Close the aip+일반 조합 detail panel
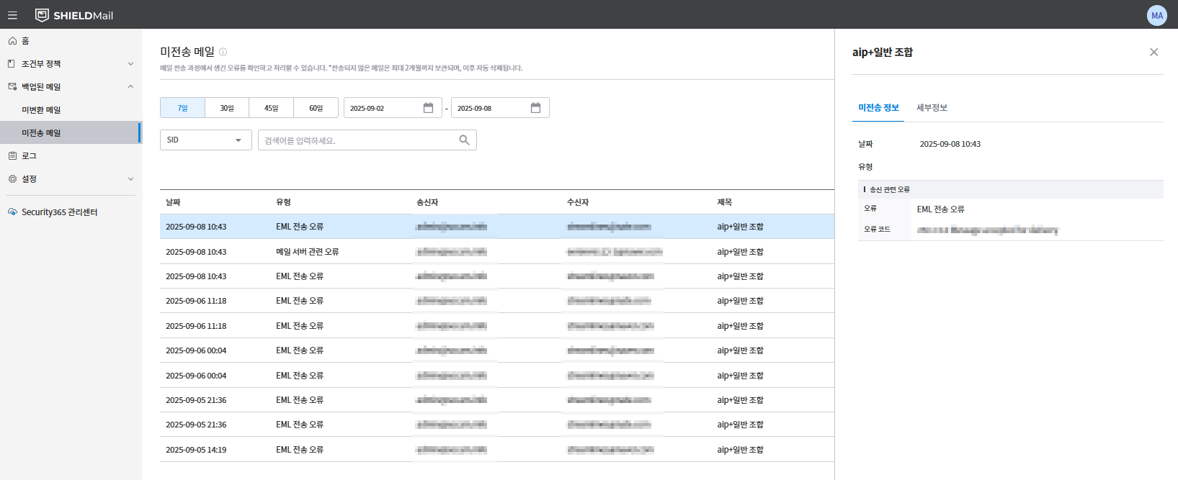Screen dimensions: 1178x480 pos(1154,52)
